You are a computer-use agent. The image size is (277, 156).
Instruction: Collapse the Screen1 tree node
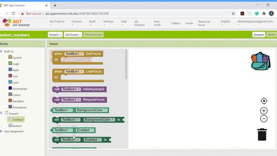1,113
